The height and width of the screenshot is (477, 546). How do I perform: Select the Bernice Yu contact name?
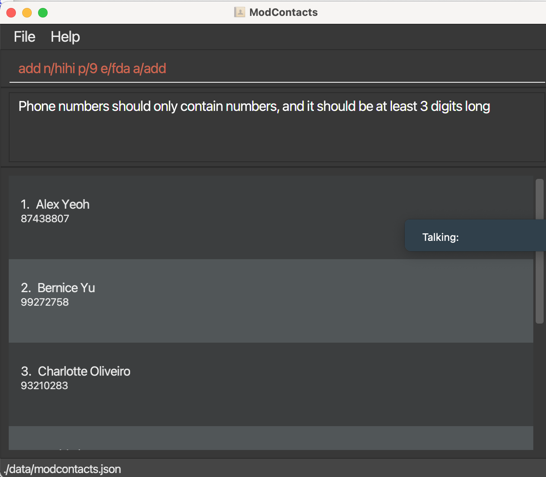(66, 288)
